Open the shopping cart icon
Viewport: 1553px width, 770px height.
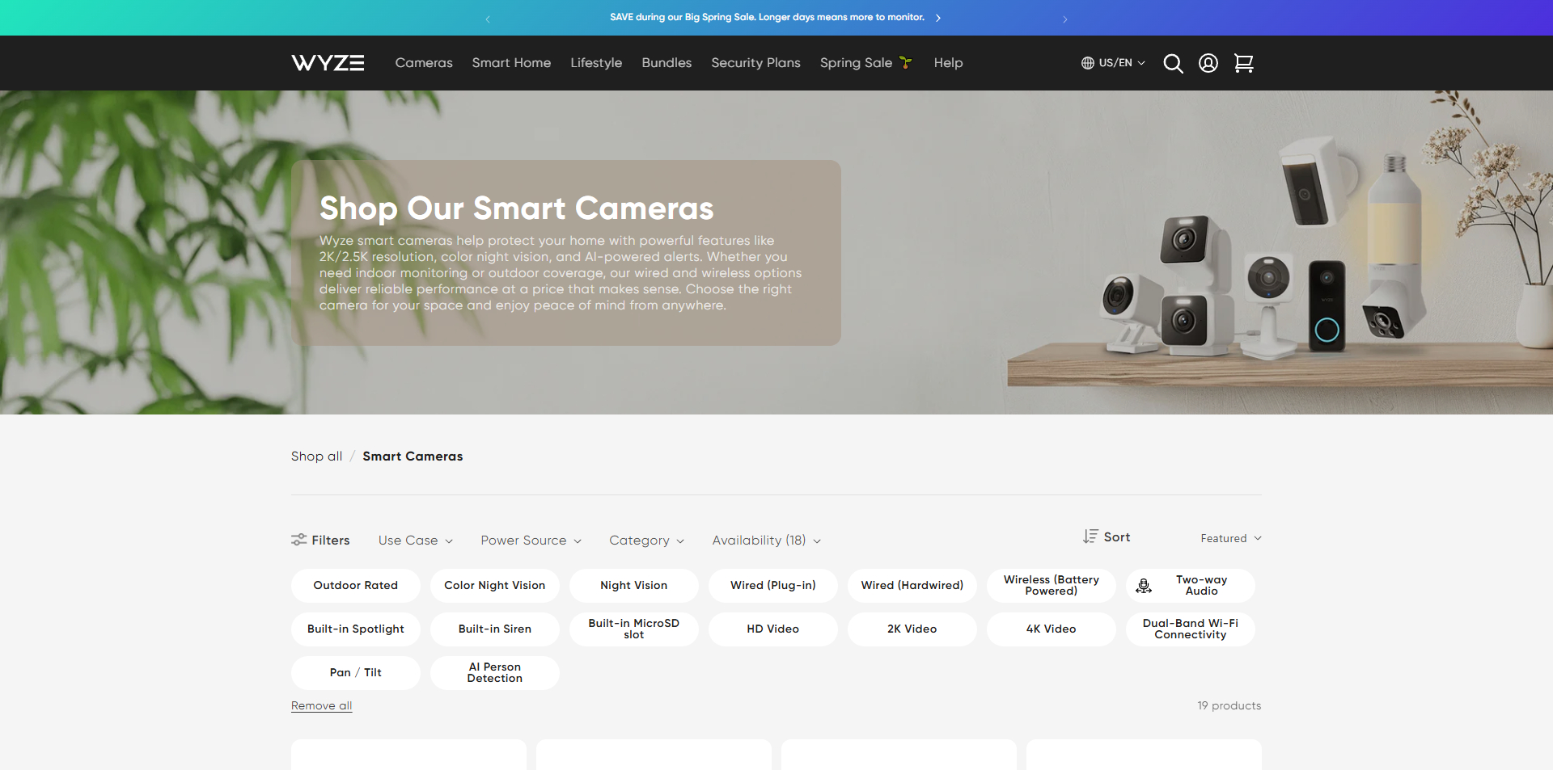[x=1244, y=63]
